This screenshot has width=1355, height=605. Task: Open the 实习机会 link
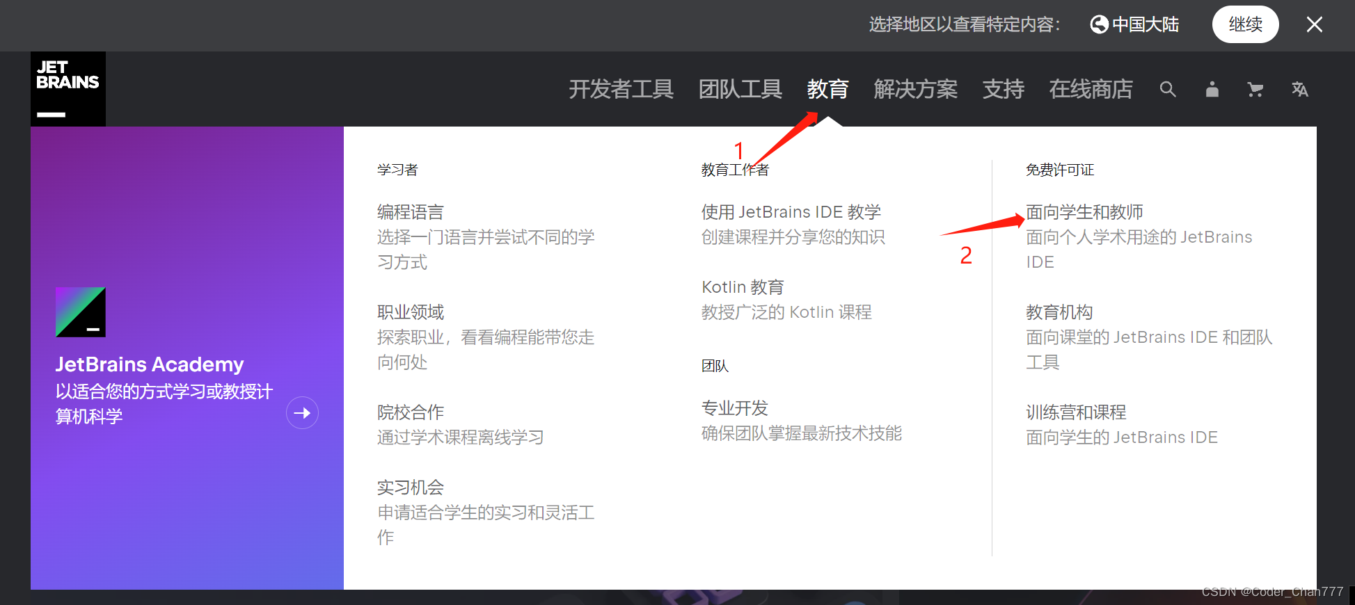(x=411, y=487)
